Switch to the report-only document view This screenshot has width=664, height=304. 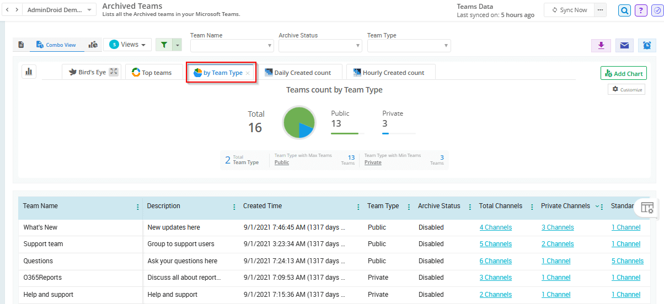21,45
